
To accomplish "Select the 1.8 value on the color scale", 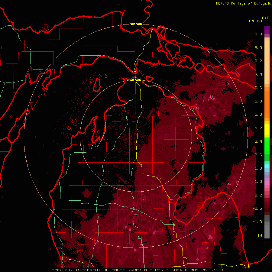I will point(258,168).
